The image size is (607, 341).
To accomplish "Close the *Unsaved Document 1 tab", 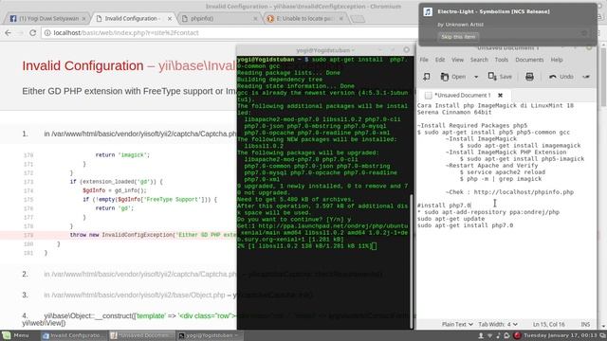I will (x=500, y=95).
